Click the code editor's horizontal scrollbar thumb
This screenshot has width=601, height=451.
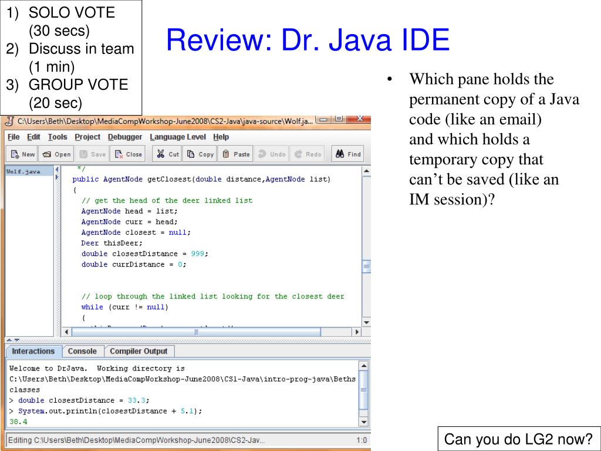click(196, 332)
